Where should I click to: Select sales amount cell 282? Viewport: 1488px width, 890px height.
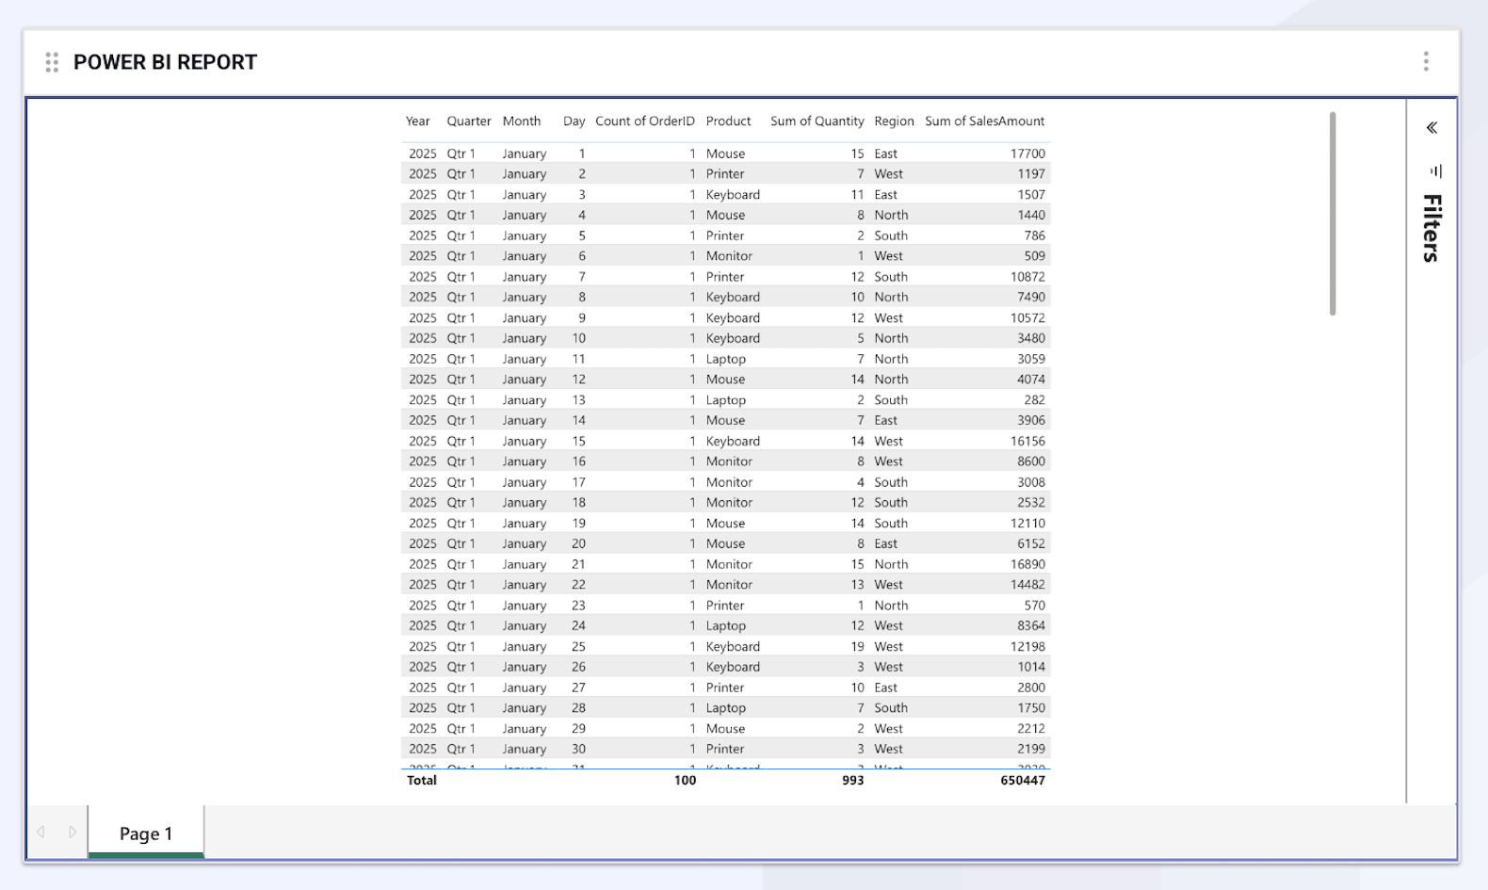[x=1034, y=400]
